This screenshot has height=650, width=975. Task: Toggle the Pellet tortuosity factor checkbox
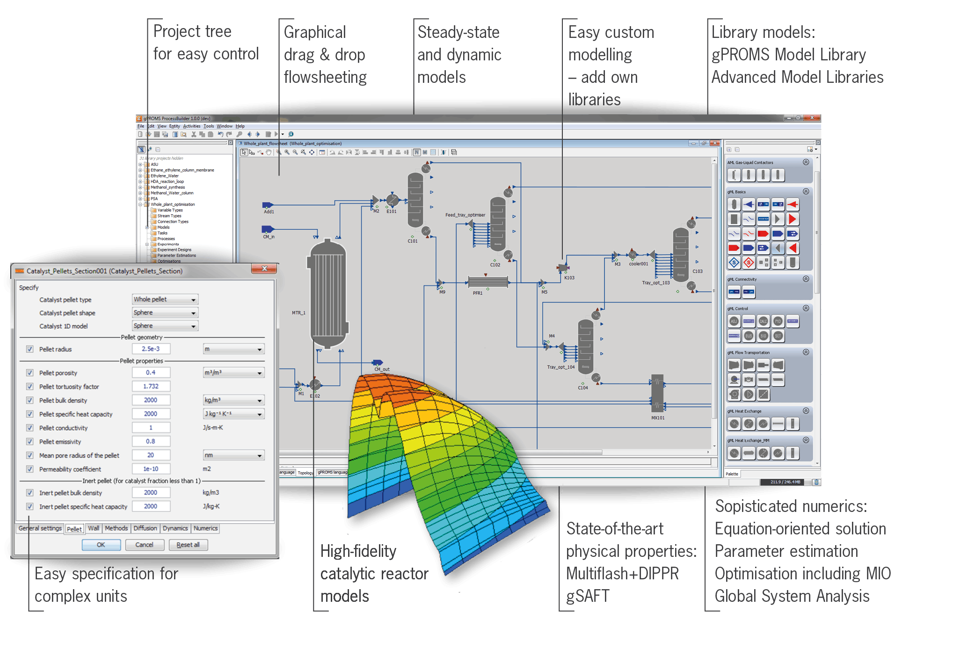[x=30, y=387]
